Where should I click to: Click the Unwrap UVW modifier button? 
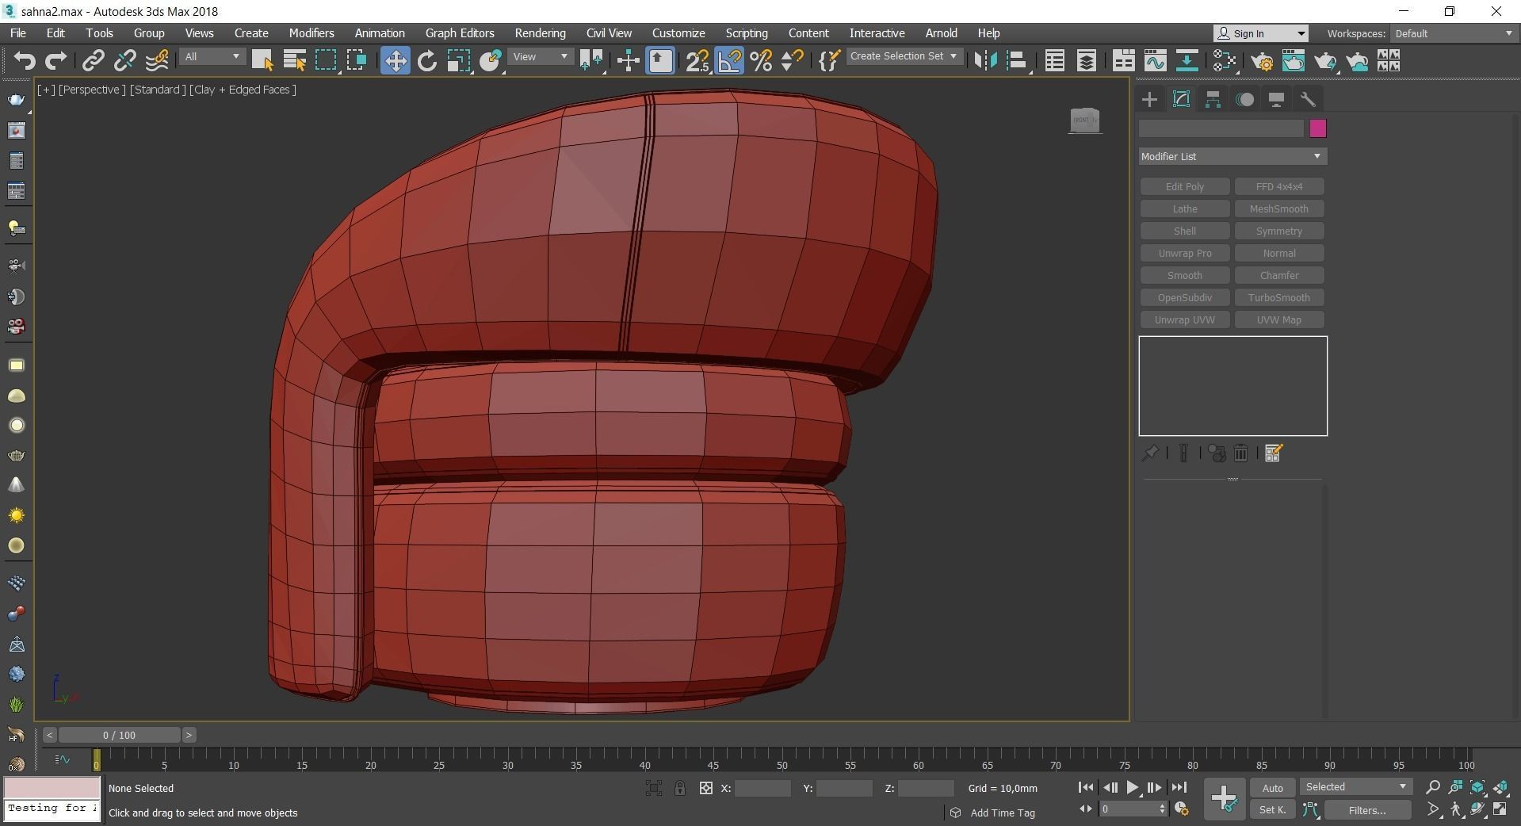coord(1185,319)
